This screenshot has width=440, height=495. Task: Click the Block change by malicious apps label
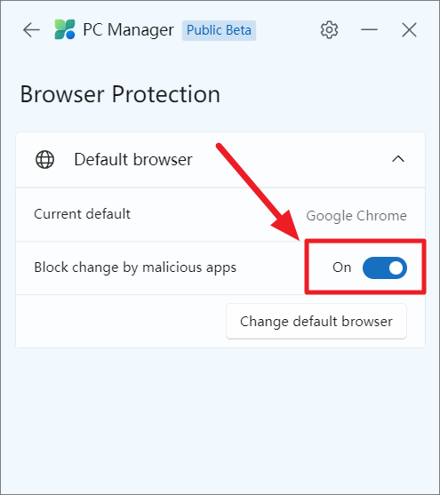coord(135,267)
